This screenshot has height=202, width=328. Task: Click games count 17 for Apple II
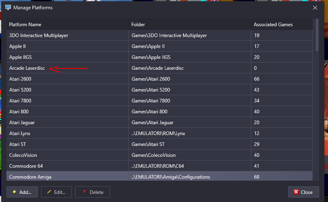point(257,46)
